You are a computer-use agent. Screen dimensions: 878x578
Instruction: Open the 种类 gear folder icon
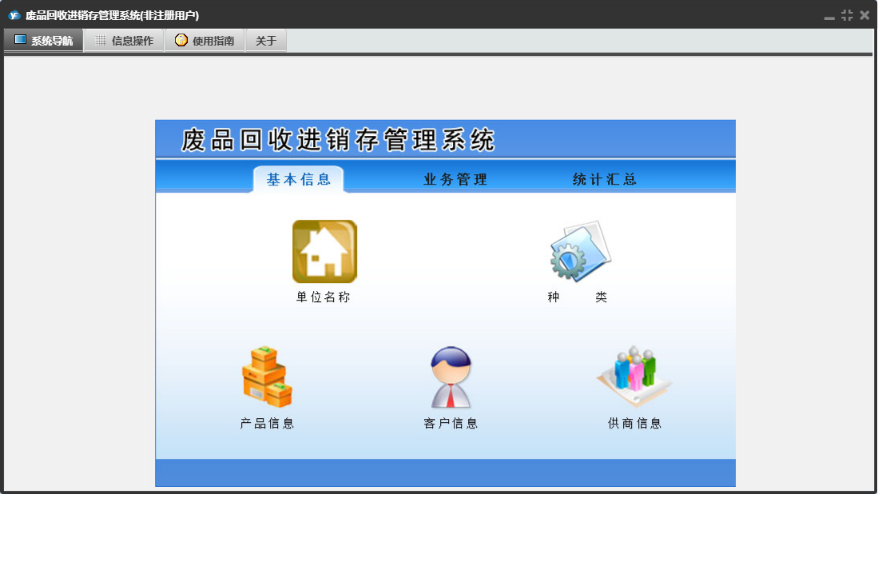[580, 251]
